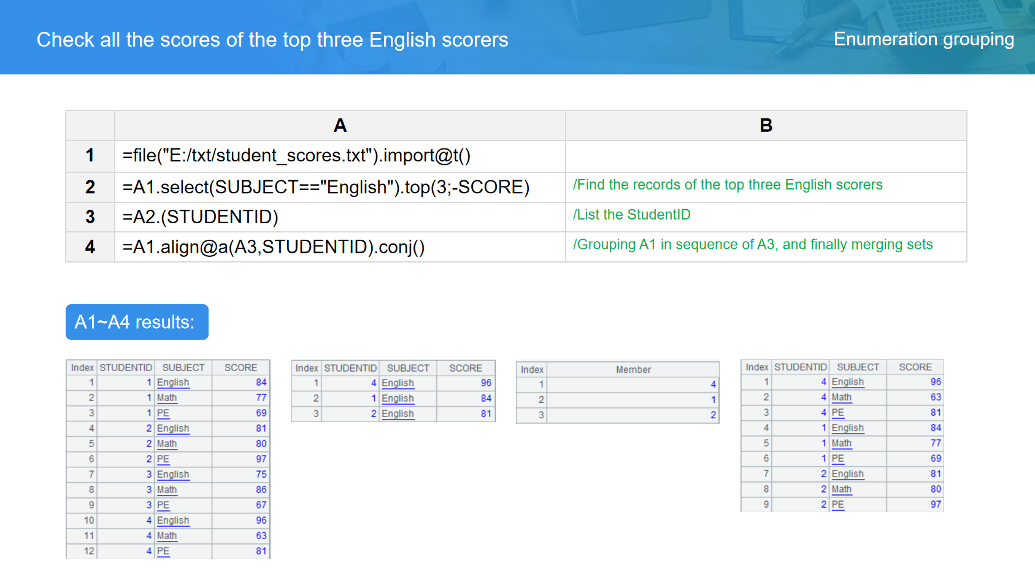This screenshot has width=1035, height=582.
Task: Click the slide title about top English scorers
Action: point(272,40)
